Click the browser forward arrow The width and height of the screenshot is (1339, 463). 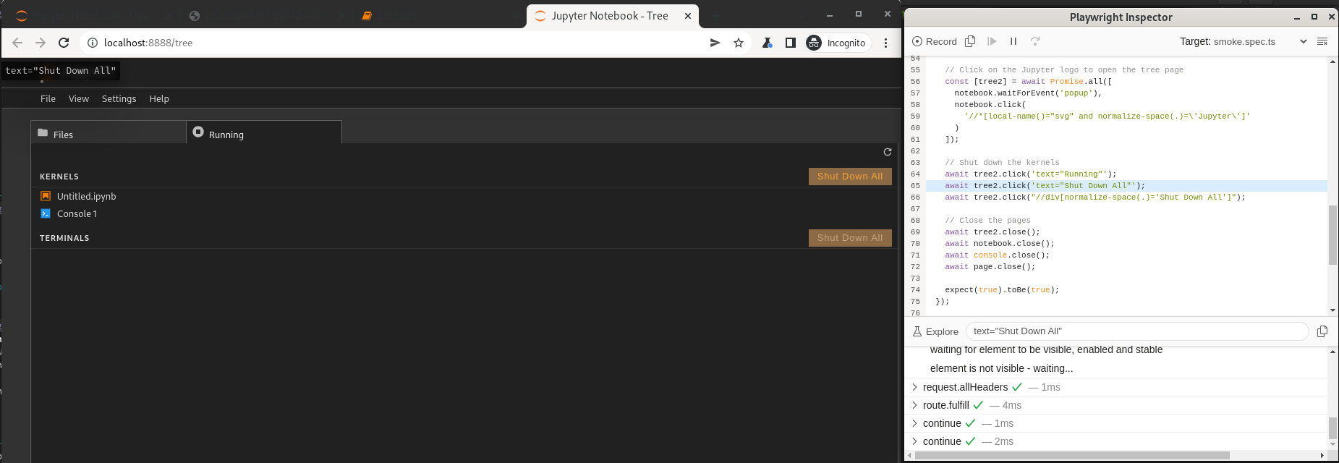[x=41, y=43]
